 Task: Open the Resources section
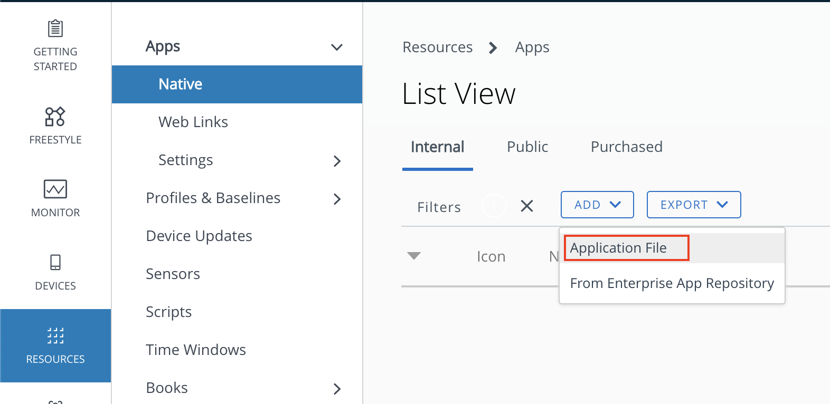pos(55,345)
